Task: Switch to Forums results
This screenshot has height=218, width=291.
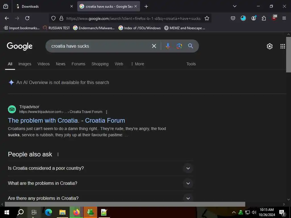Action: pyautogui.click(x=78, y=64)
